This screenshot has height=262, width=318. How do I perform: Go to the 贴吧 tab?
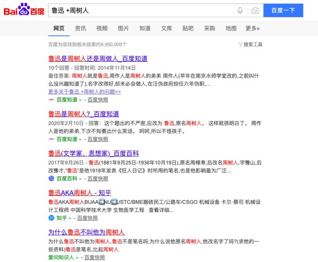(x=188, y=28)
